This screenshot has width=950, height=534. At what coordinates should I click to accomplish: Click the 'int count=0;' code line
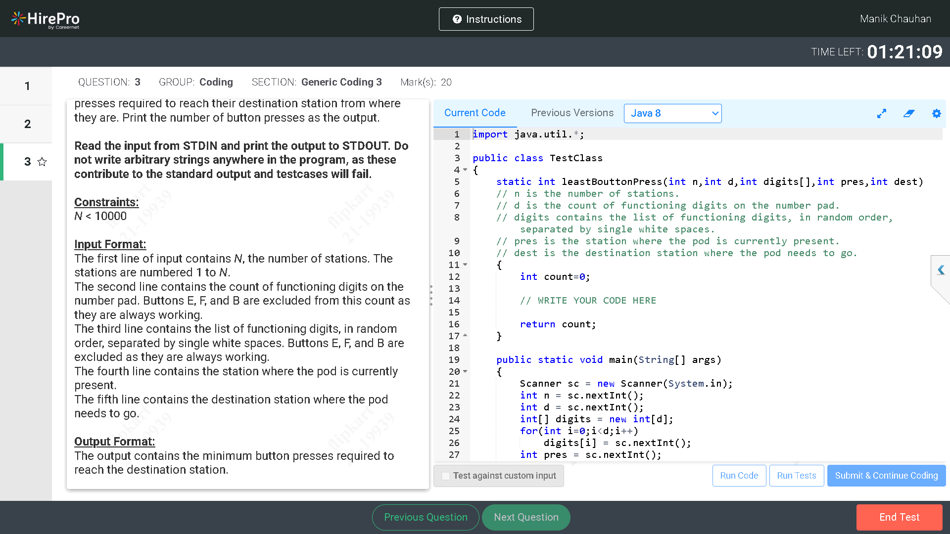pos(555,277)
